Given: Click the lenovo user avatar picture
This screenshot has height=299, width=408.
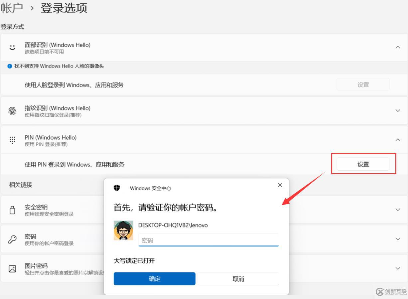Looking at the screenshot, I should (x=123, y=230).
